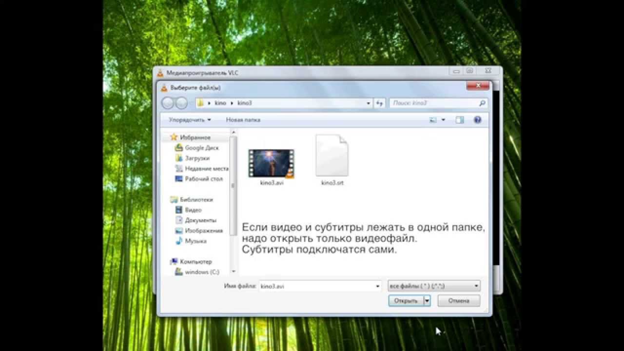
Task: Open Загрузки folder in sidebar
Action: [197, 158]
